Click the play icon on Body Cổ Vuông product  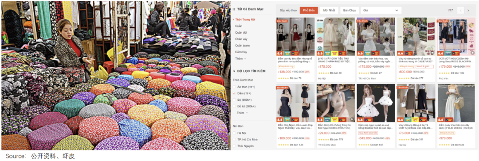[x=352, y=119]
